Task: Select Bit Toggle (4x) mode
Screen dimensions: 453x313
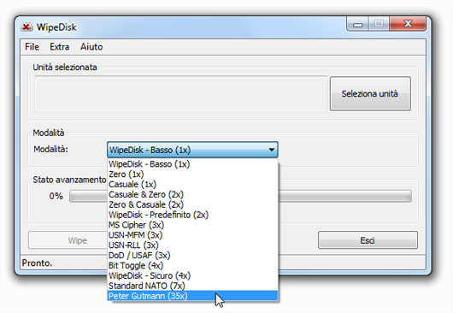Action: (192, 265)
